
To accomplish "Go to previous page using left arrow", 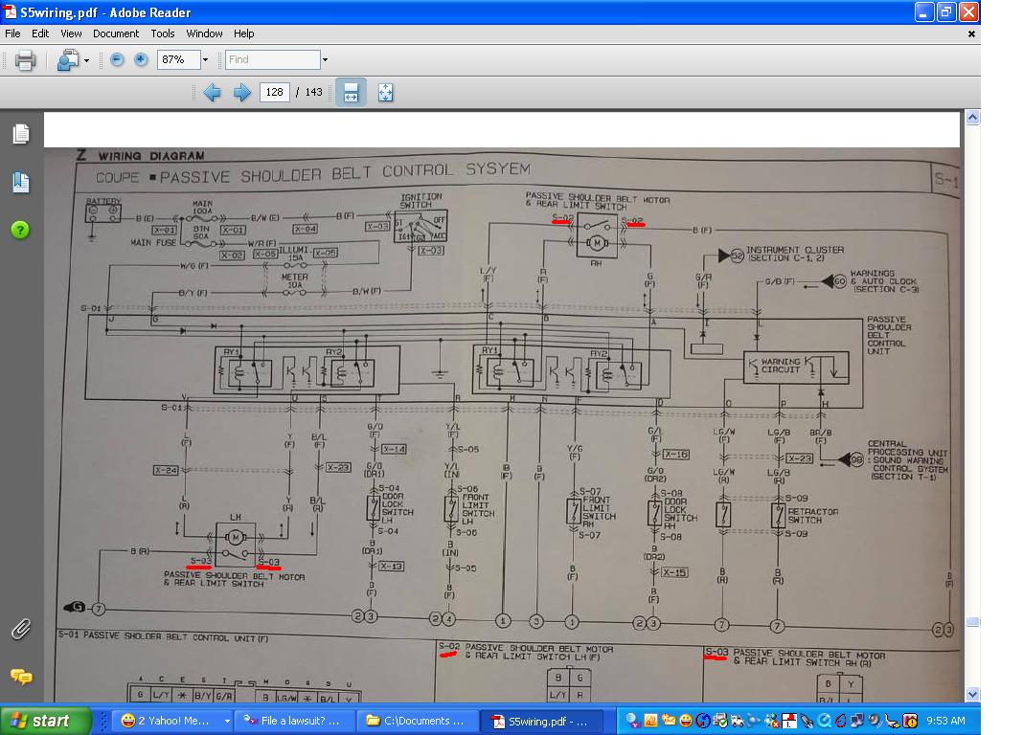I will [x=212, y=93].
